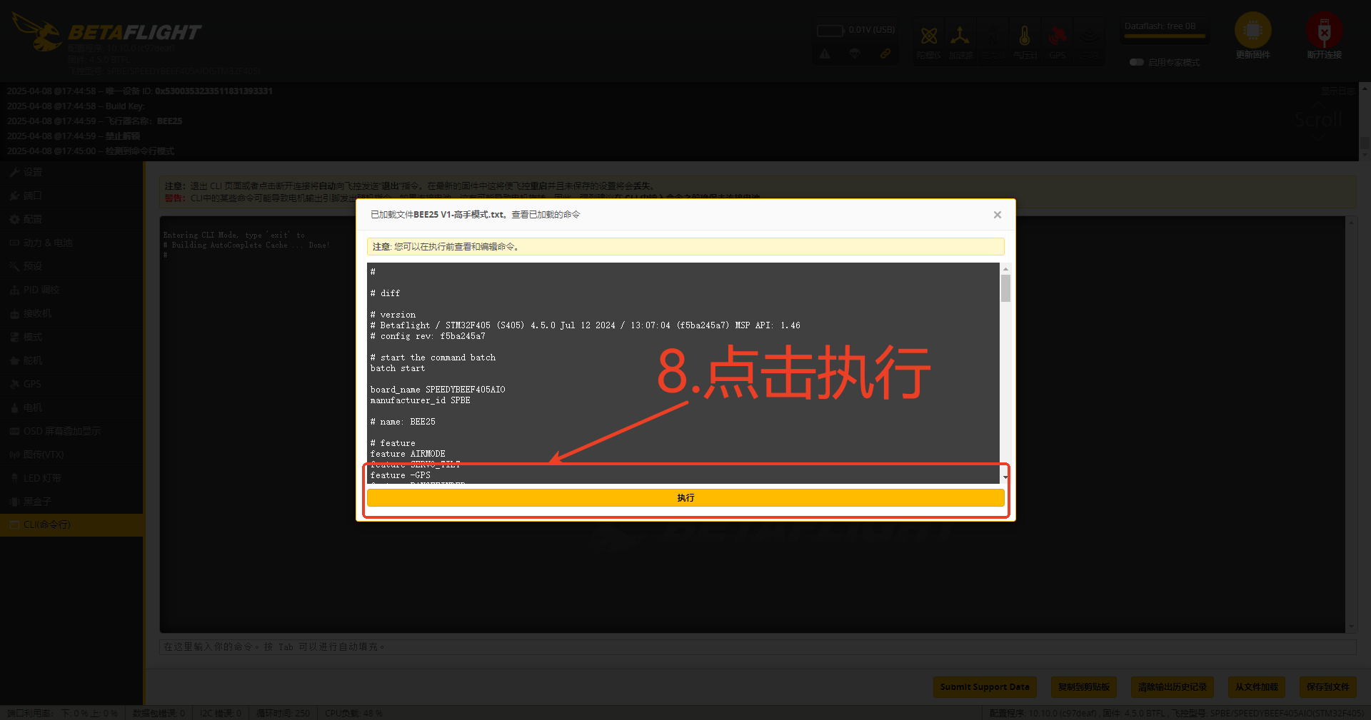Click the 从文件加载 load file button

pos(1257,687)
